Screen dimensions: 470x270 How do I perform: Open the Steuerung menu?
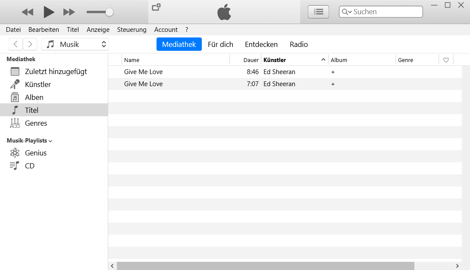tap(132, 30)
